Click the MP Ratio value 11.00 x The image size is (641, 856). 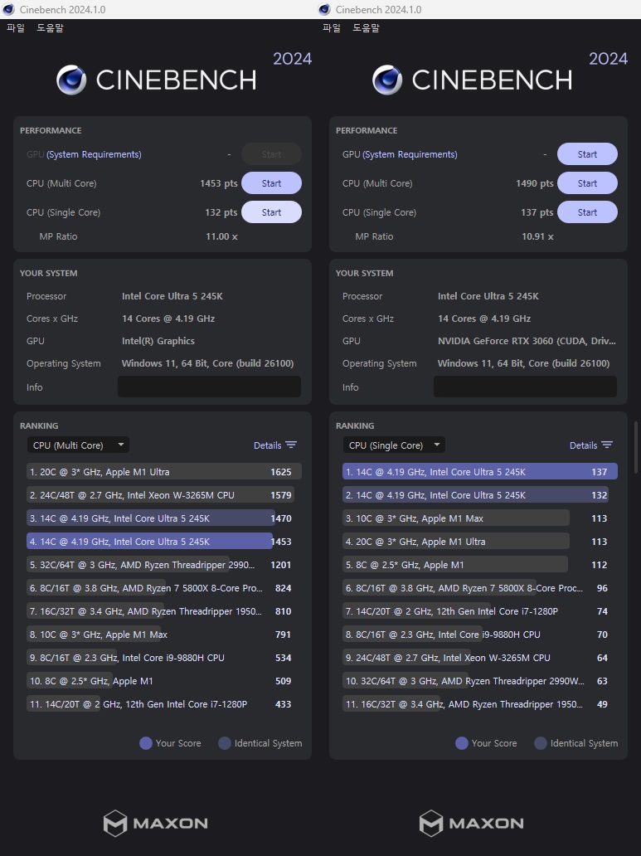tap(221, 236)
